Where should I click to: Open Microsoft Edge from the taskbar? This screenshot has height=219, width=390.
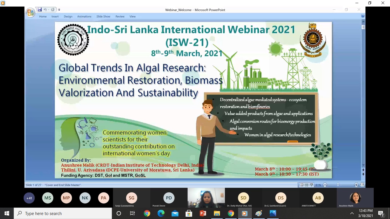point(161,213)
